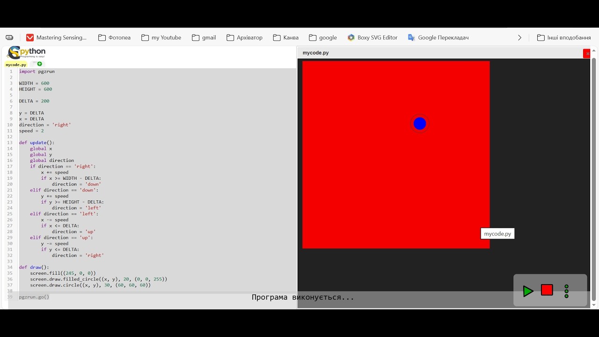Click the 'pgzrun.go()' code line
This screenshot has height=337, width=599.
pyautogui.click(x=34, y=297)
